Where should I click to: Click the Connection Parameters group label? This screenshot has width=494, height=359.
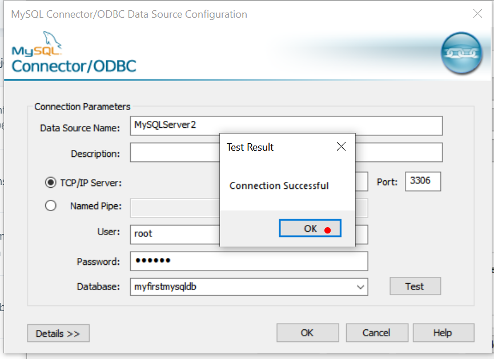[x=82, y=107]
